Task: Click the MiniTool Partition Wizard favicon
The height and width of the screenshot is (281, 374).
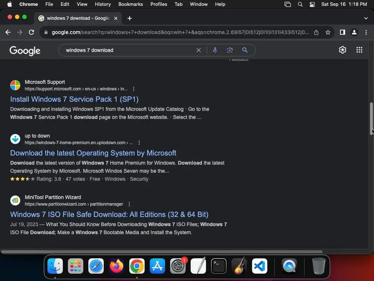Action: coord(15,201)
